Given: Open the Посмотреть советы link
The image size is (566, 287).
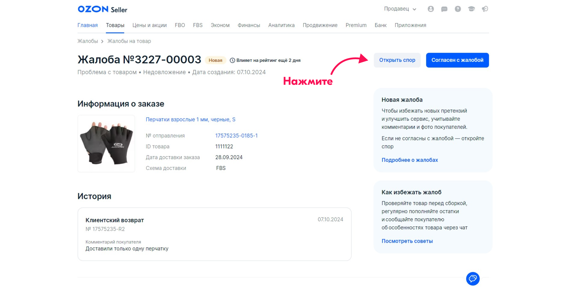Looking at the screenshot, I should point(407,241).
